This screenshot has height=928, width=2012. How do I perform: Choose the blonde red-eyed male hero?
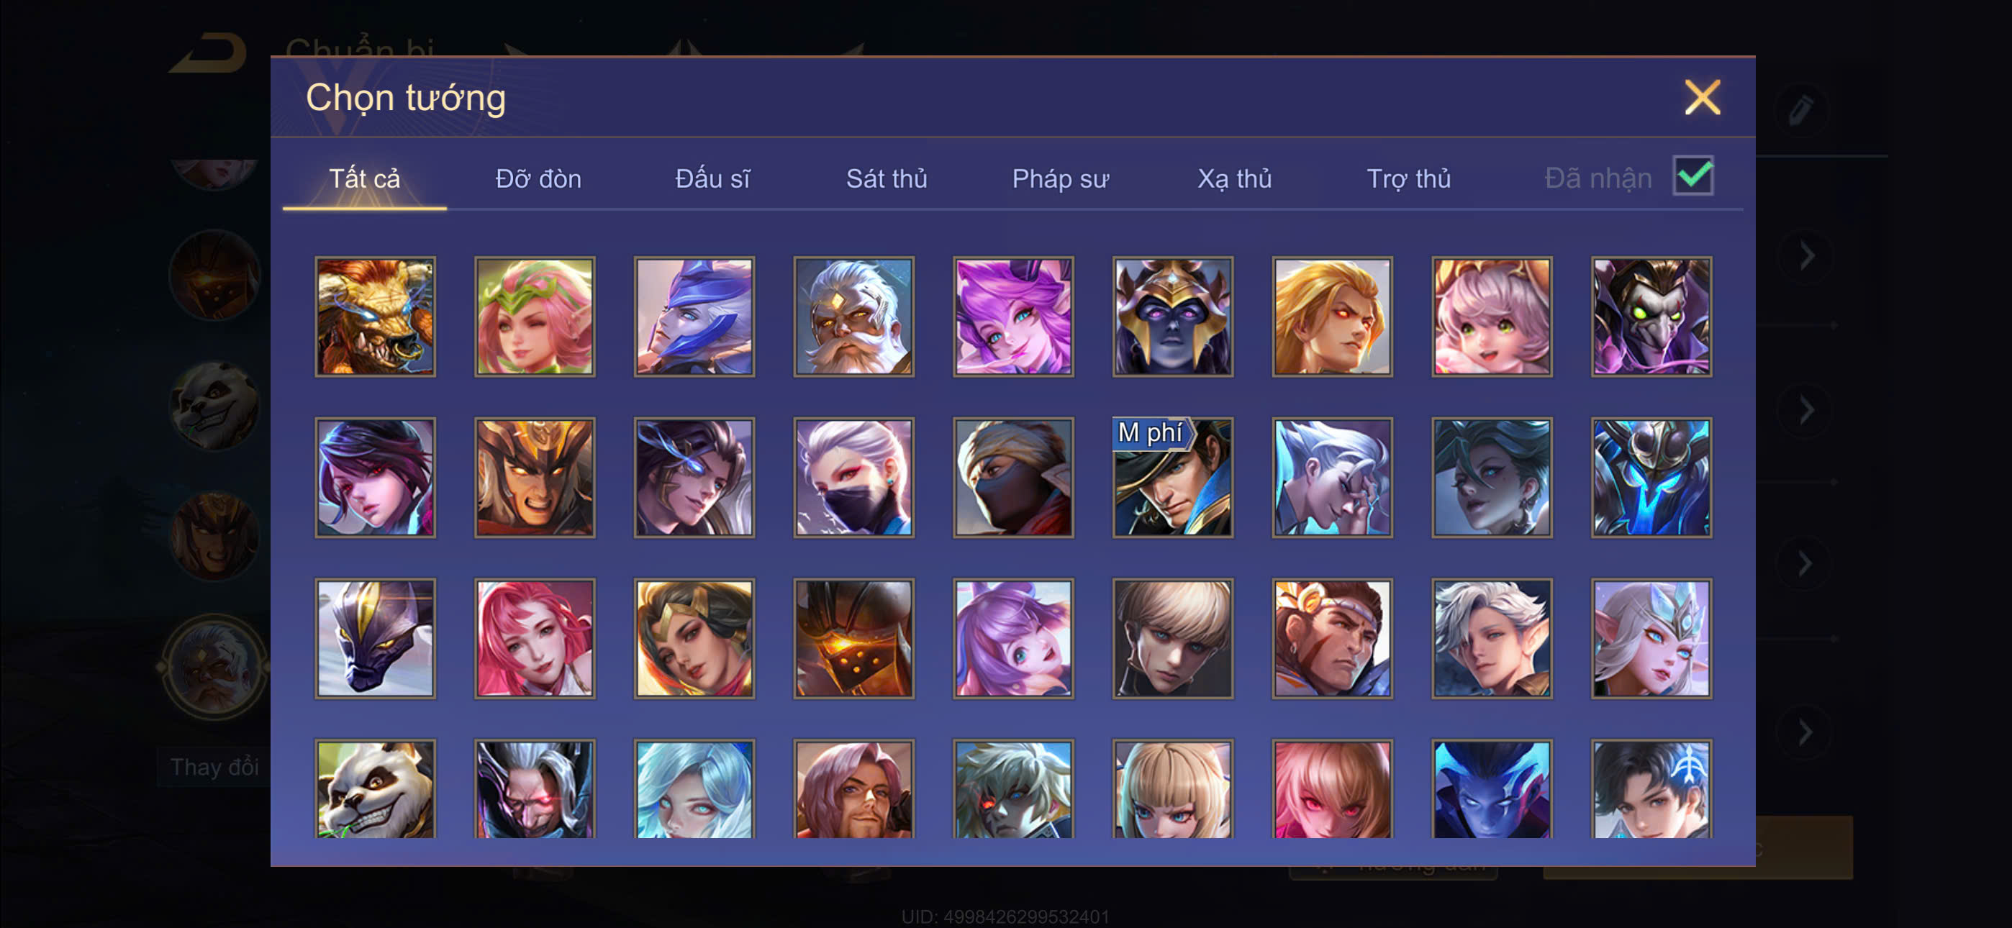click(1332, 317)
